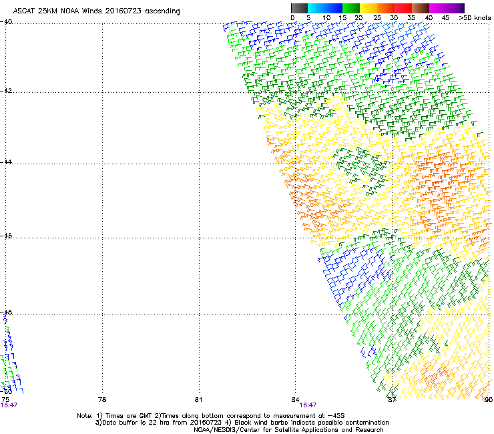Click the legend value '35' under color bar
Screen dimensions: 494x434
(411, 18)
